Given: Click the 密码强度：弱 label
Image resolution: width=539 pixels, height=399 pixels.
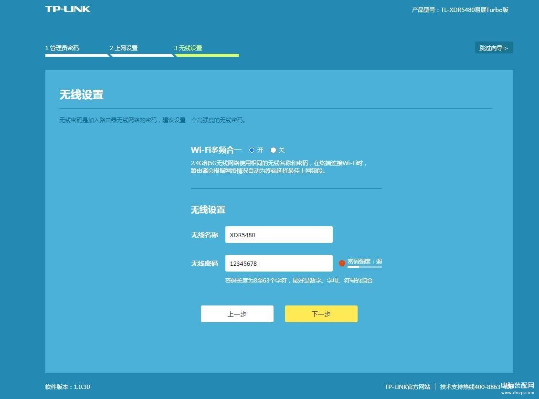Looking at the screenshot, I should [364, 261].
